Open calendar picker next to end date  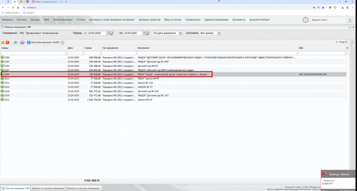[x=144, y=33]
